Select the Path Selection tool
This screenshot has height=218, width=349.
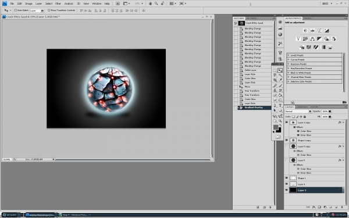tap(275, 110)
